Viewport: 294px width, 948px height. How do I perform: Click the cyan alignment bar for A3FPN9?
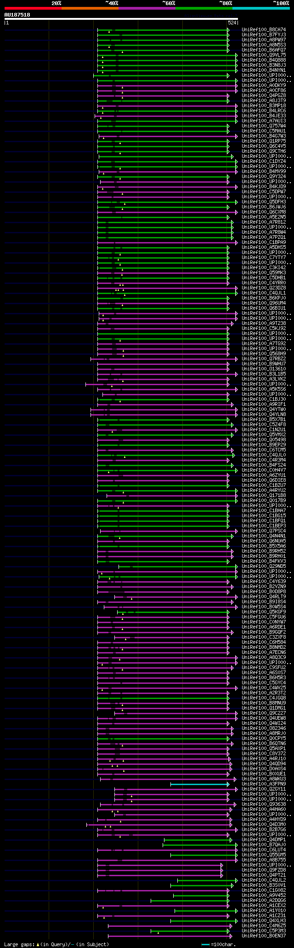coord(199,784)
